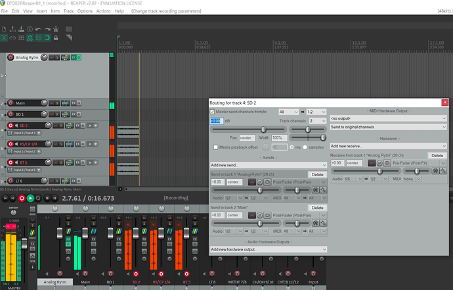Mute the BD 1 track

click(x=52, y=114)
